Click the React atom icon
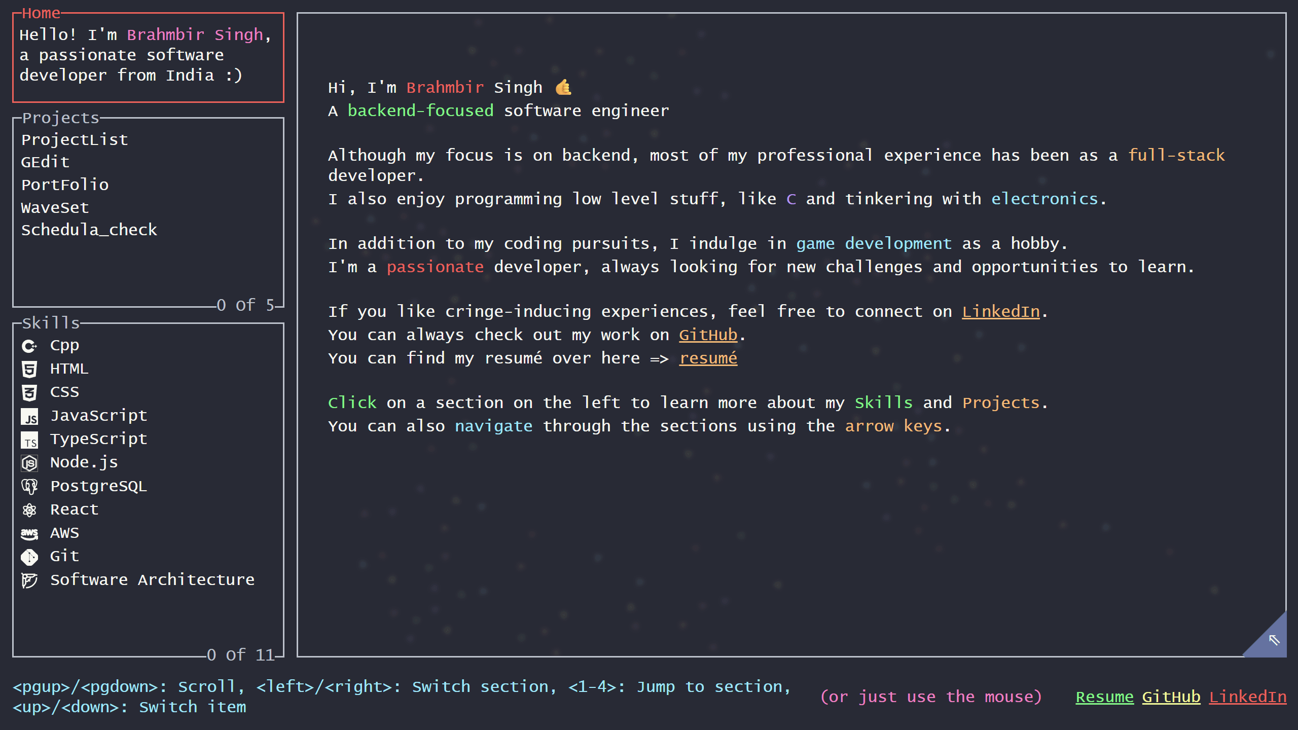The image size is (1298, 730). [x=29, y=510]
